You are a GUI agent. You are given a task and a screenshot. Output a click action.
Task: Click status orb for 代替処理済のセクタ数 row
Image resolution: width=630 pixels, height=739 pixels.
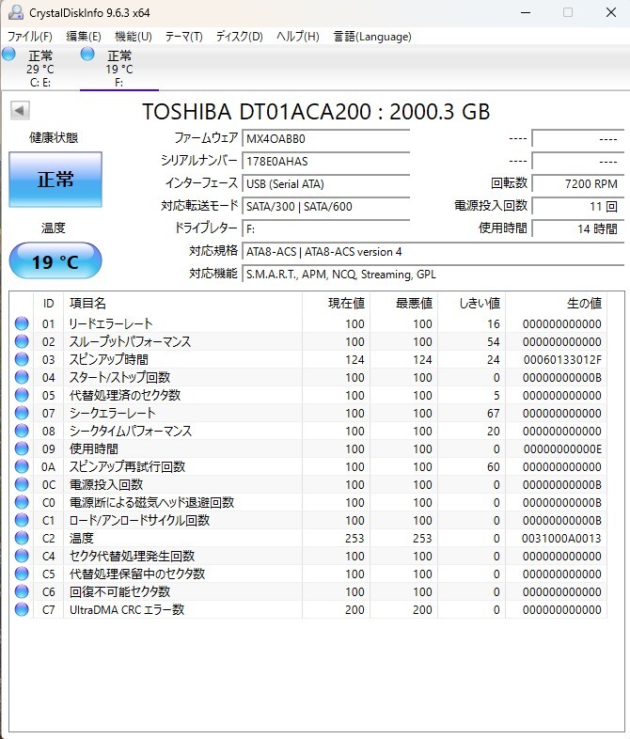click(x=22, y=395)
